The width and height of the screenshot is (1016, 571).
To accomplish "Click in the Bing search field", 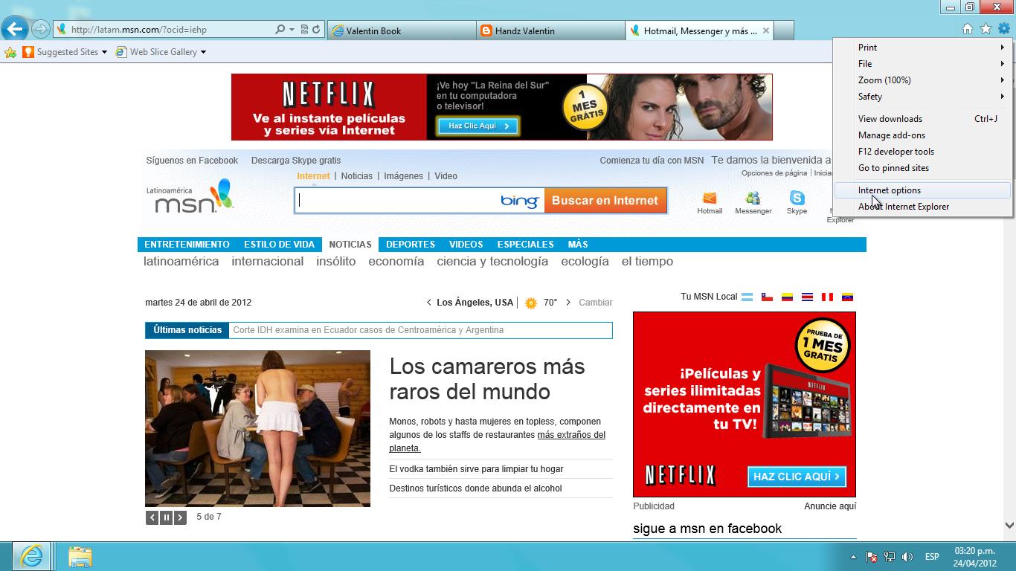I will [398, 201].
